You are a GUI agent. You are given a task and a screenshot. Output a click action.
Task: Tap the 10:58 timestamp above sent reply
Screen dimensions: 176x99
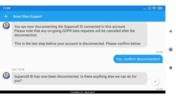click(159, 52)
